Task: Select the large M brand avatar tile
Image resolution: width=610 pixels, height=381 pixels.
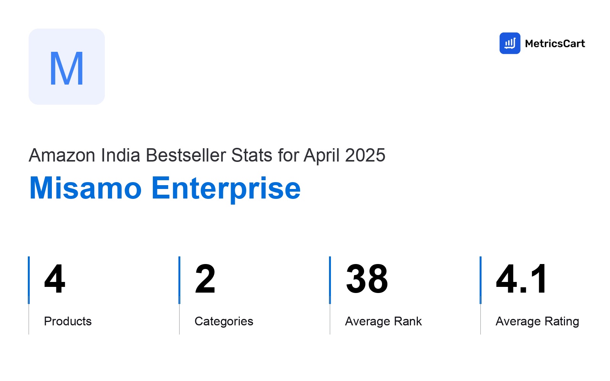Action: click(67, 67)
